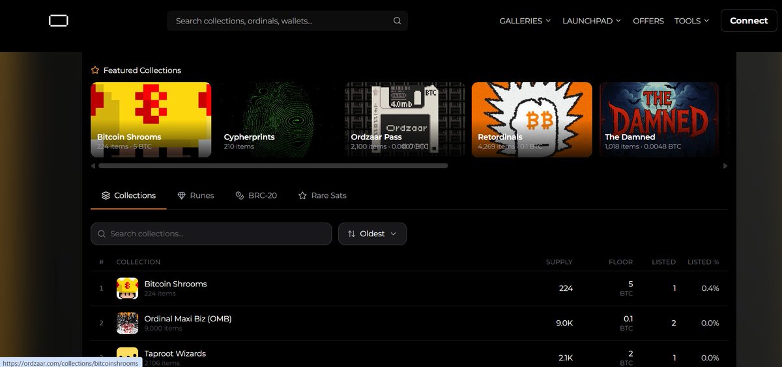Click the COLLECTION column header
The height and width of the screenshot is (367, 782).
click(138, 262)
